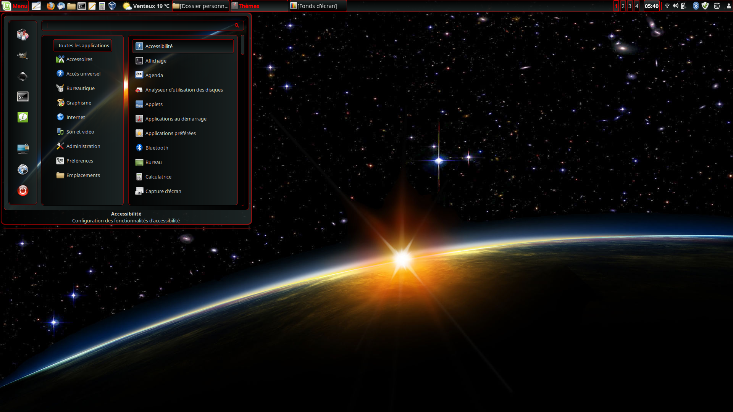Click the battery power tray icon
Screen dimensions: 733x412
coord(684,6)
